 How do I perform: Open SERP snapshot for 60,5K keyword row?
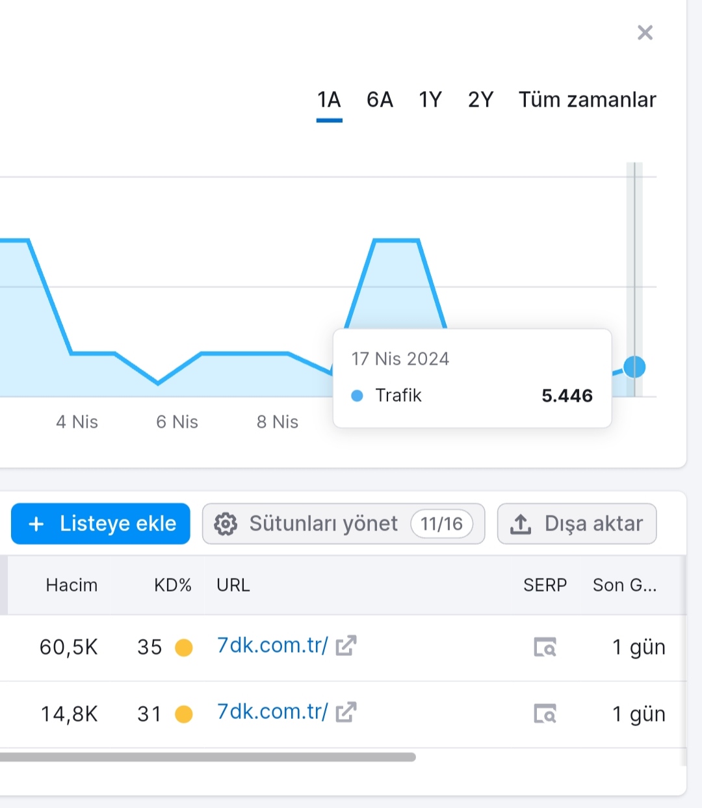(x=545, y=647)
